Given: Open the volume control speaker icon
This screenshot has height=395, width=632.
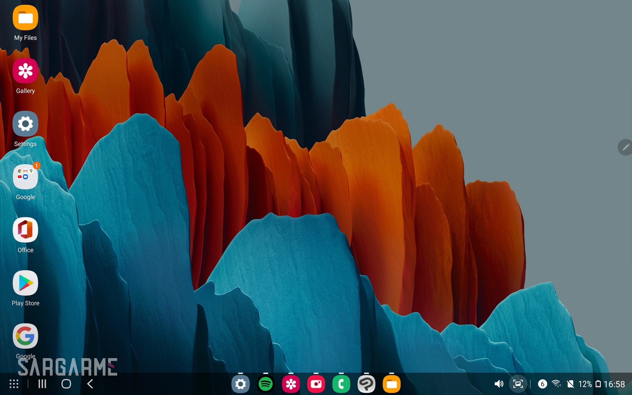Looking at the screenshot, I should (499, 384).
